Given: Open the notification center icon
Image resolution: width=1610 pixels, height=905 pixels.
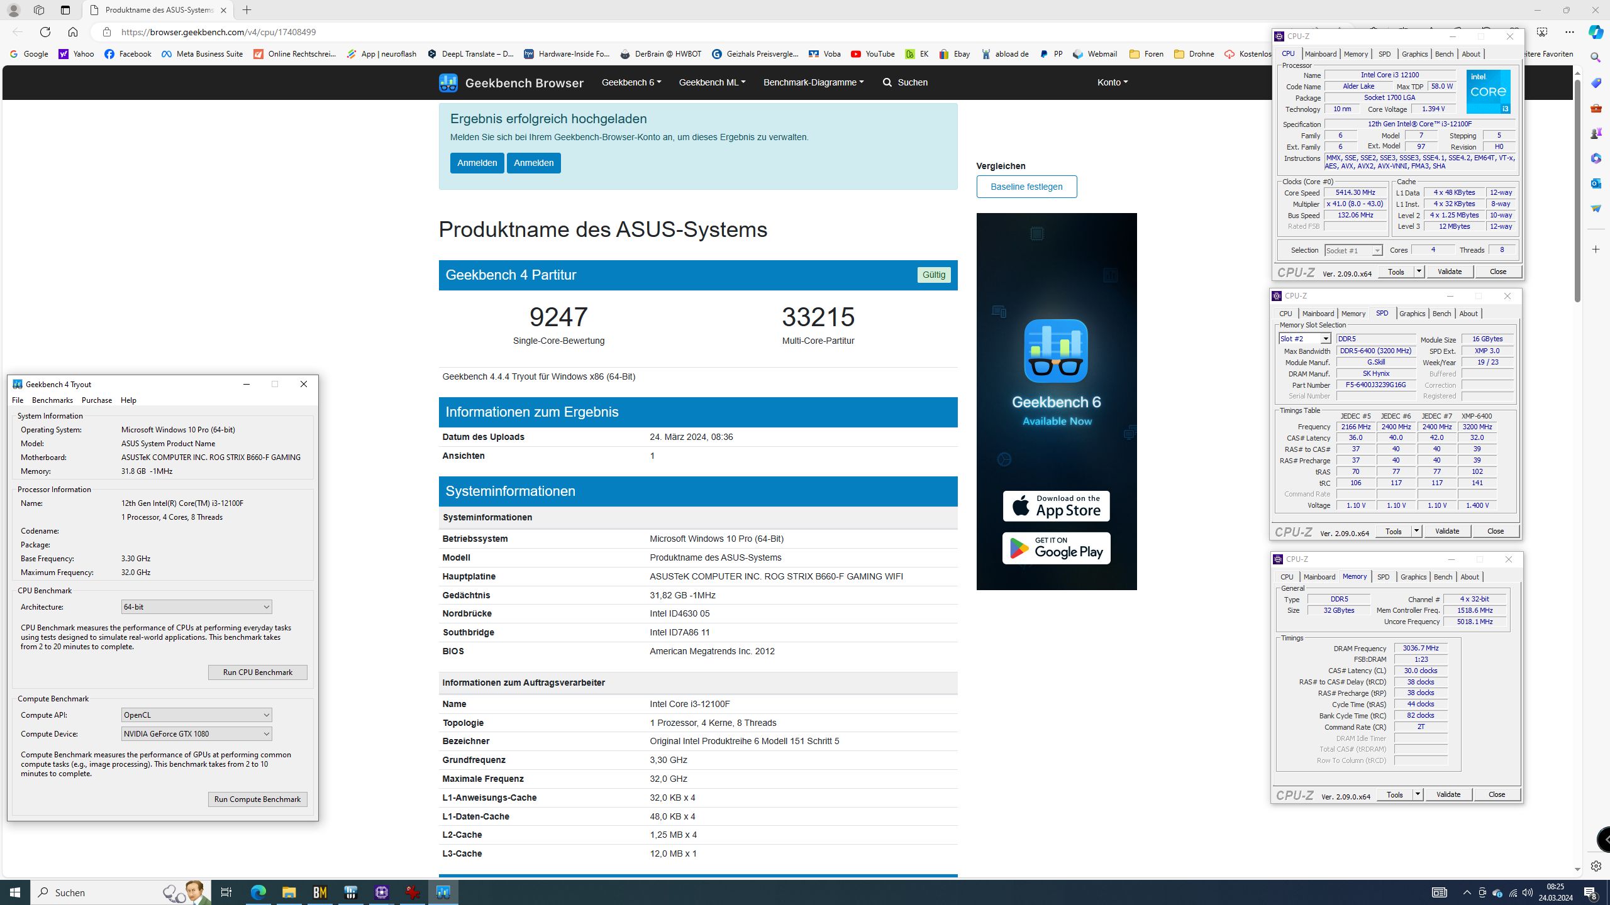Looking at the screenshot, I should [x=1591, y=892].
